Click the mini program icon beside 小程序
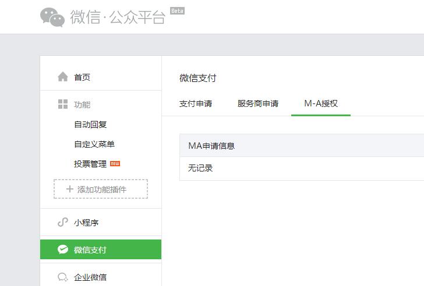This screenshot has width=424, height=286. point(63,222)
